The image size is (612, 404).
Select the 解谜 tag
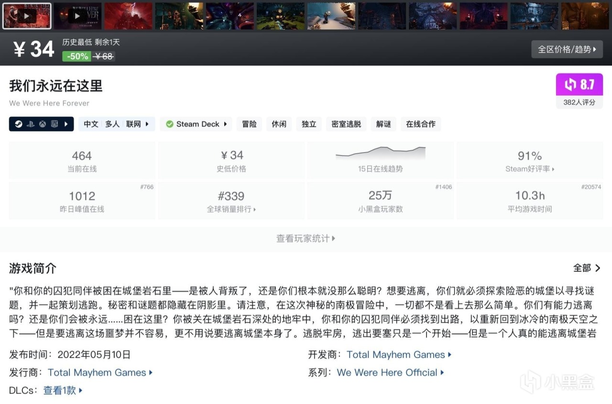coord(383,124)
